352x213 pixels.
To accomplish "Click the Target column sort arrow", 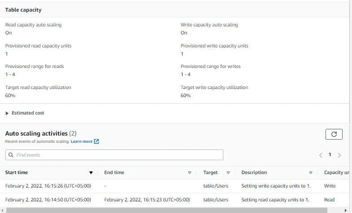I will (228, 173).
